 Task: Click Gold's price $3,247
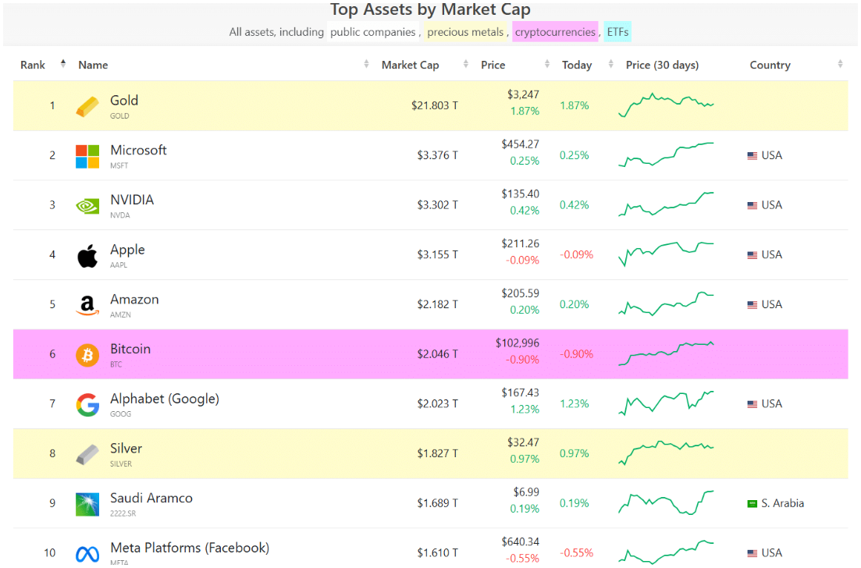pyautogui.click(x=523, y=95)
